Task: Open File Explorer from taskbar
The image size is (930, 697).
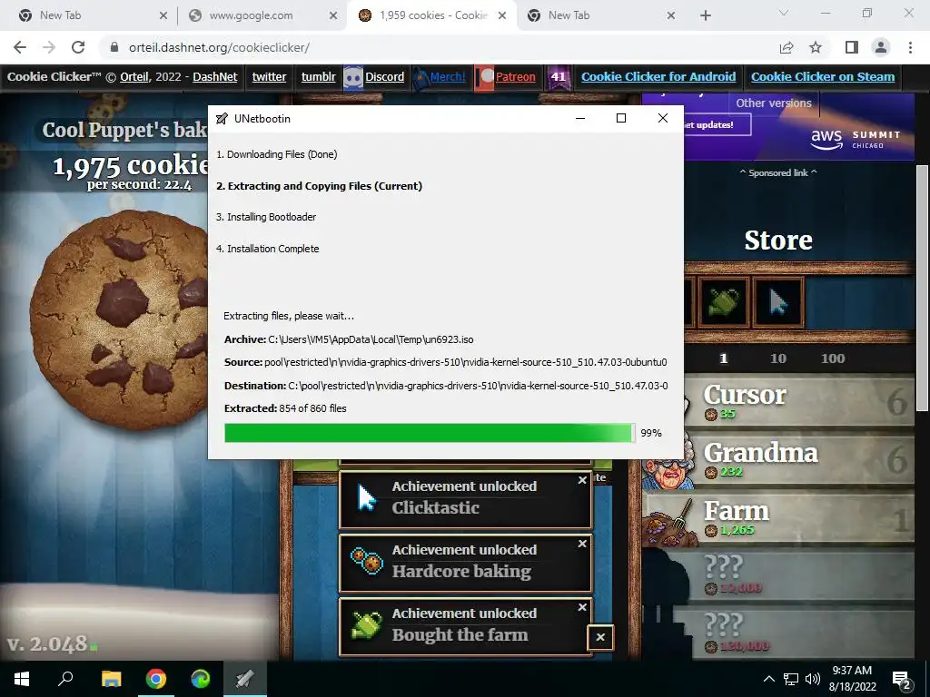Action: 111,679
